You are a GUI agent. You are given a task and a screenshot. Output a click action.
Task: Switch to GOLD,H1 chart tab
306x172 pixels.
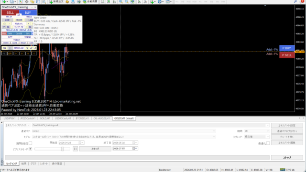click(x=45, y=118)
